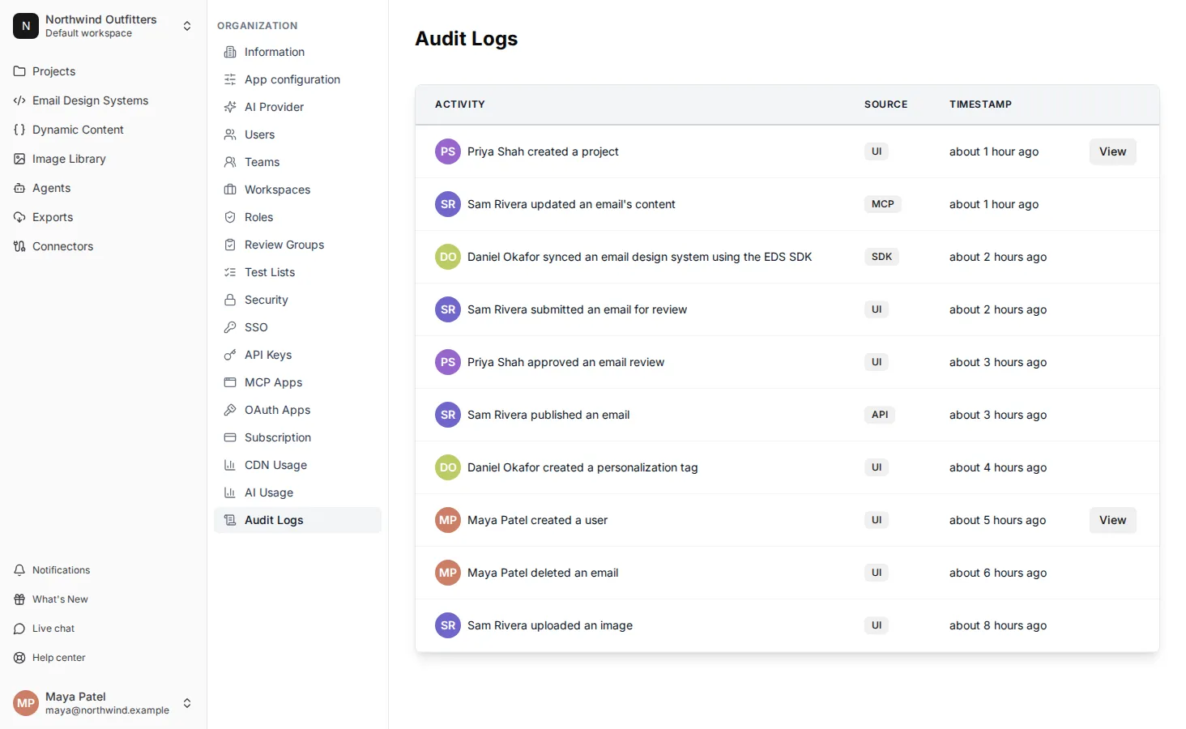Click the Security lock icon
Viewport: 1186px width, 729px height.
coord(230,300)
